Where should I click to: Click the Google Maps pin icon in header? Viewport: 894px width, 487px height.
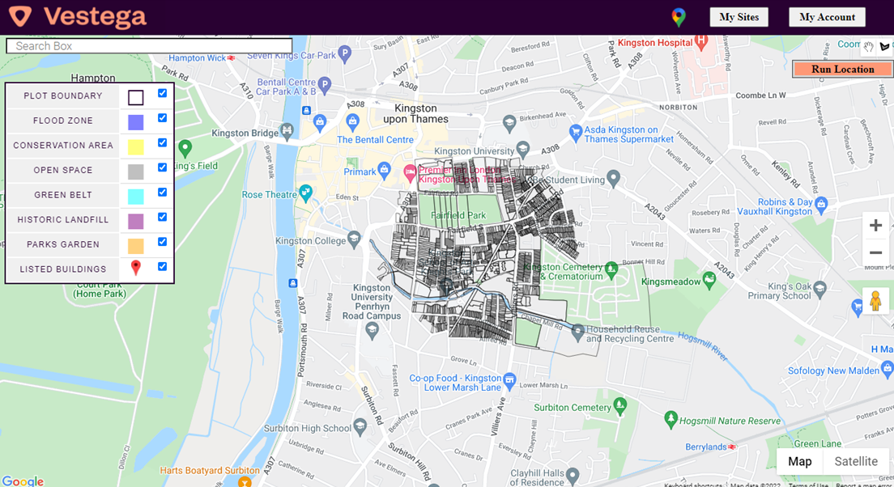[679, 17]
